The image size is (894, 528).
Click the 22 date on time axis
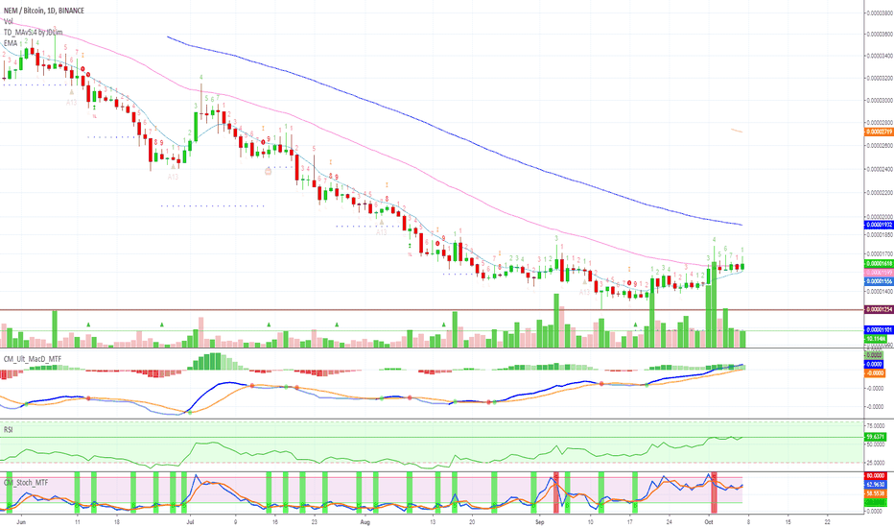[x=827, y=521]
